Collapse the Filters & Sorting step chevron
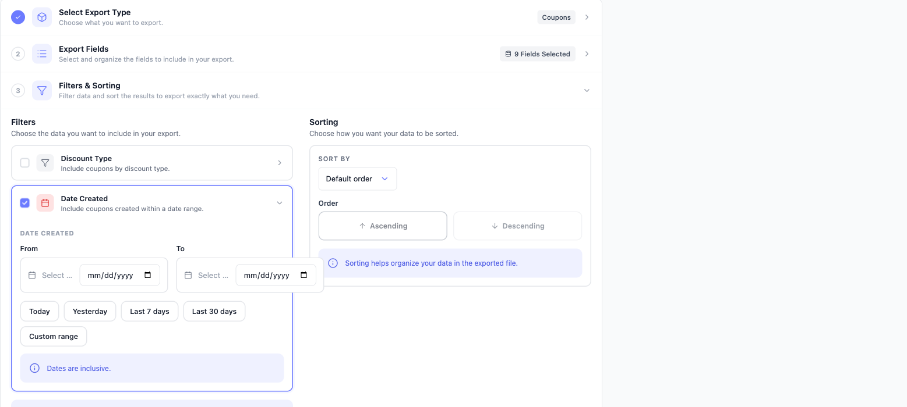Viewport: 907px width, 407px height. 587,91
